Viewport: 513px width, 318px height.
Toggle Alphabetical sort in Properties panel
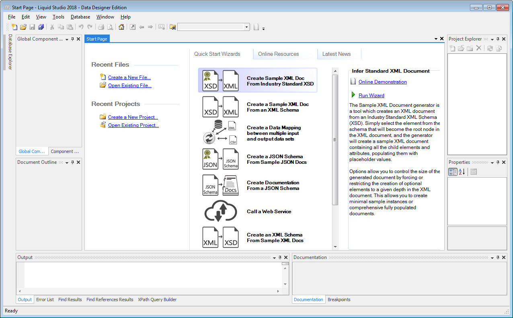462,172
